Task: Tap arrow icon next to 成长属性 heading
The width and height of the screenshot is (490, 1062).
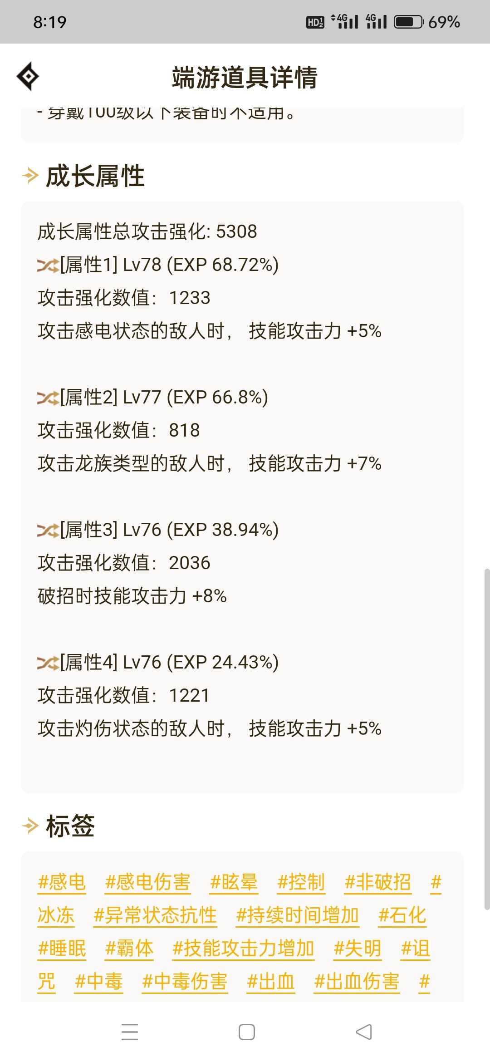Action: (x=30, y=176)
